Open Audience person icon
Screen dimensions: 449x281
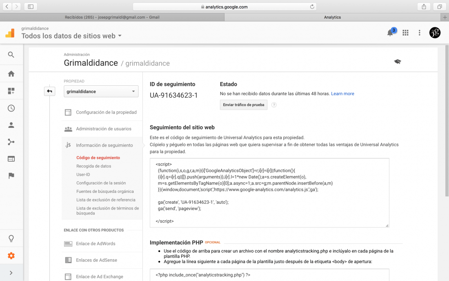11,125
